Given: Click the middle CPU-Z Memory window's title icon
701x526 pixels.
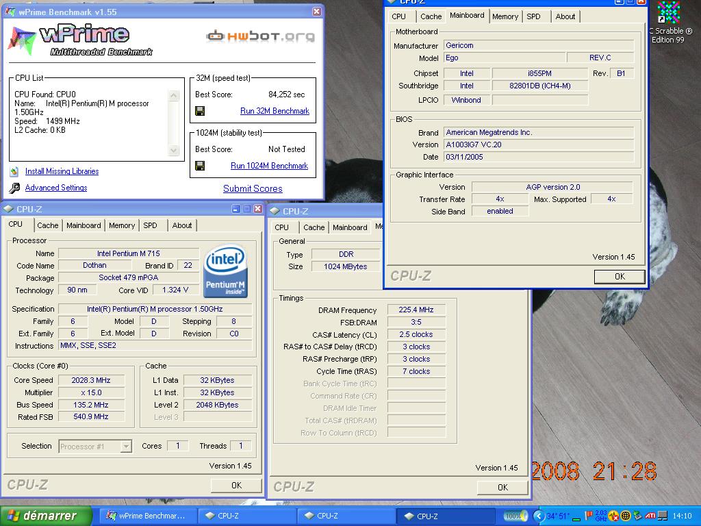Looking at the screenshot, I should coord(275,211).
